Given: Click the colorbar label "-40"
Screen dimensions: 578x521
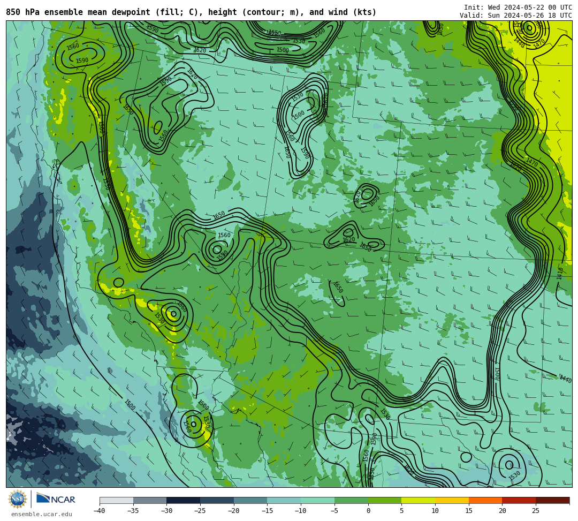Looking at the screenshot, I should click(99, 511).
